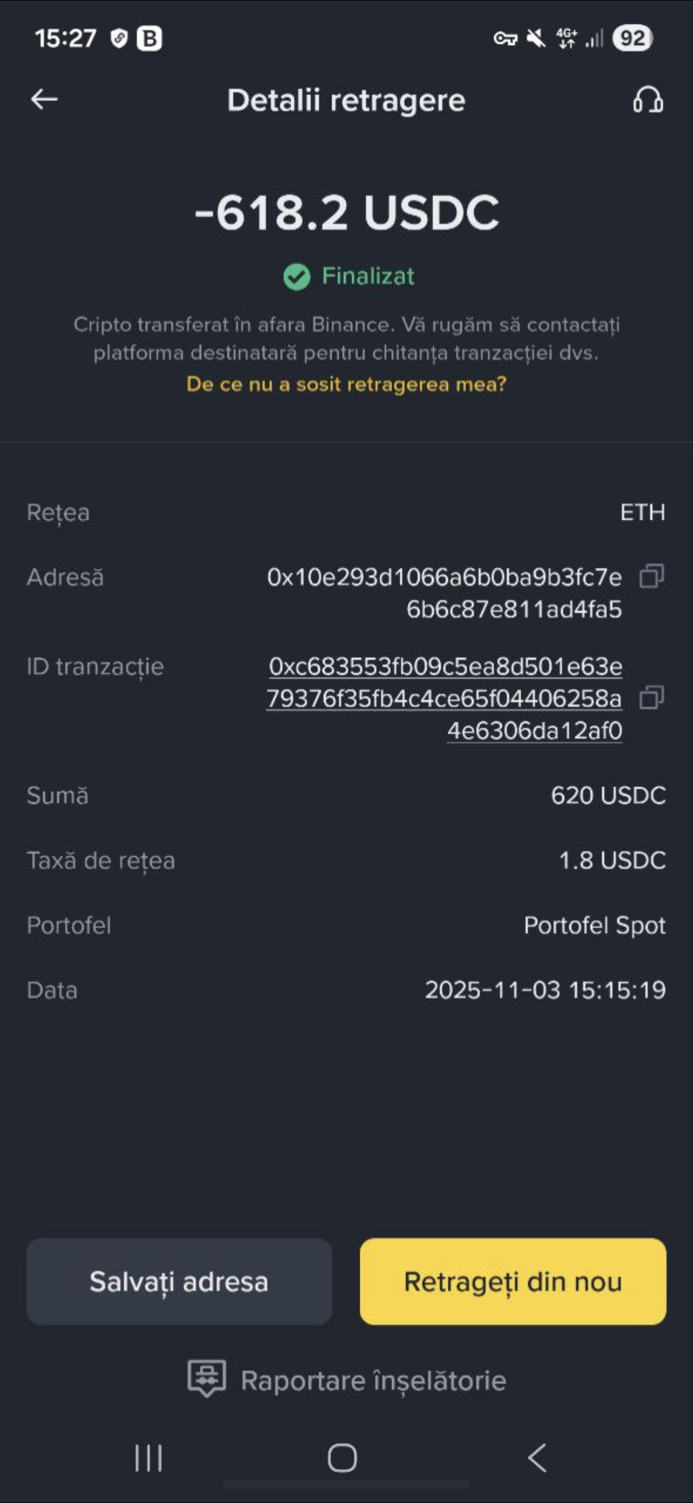Tap Raportare înșelătorie text

pyautogui.click(x=373, y=1381)
